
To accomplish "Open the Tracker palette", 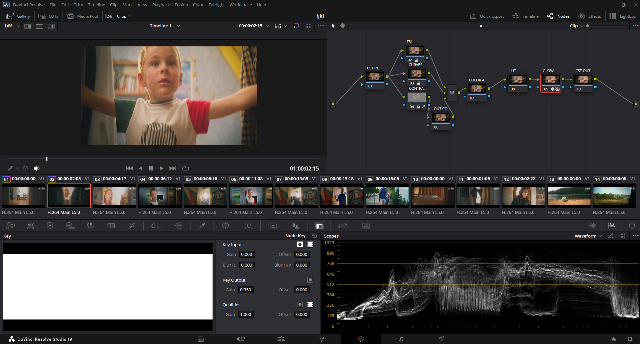I will point(249,226).
